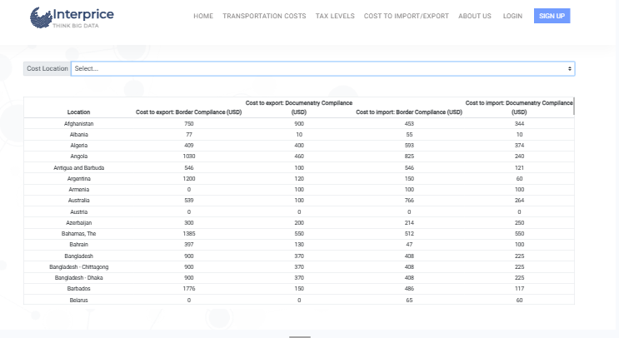
Task: Click Cost to export: Border Compliance header
Action: click(189, 112)
